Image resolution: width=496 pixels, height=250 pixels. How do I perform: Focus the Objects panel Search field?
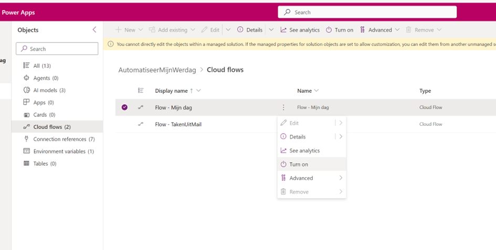tap(57, 49)
